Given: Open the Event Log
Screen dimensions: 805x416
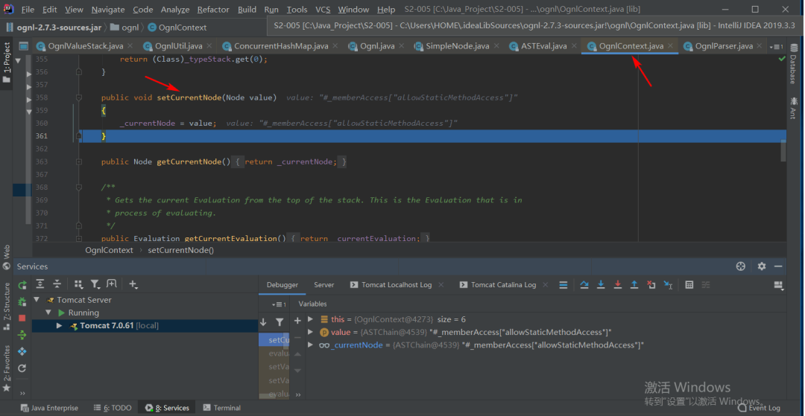Looking at the screenshot, I should (760, 408).
